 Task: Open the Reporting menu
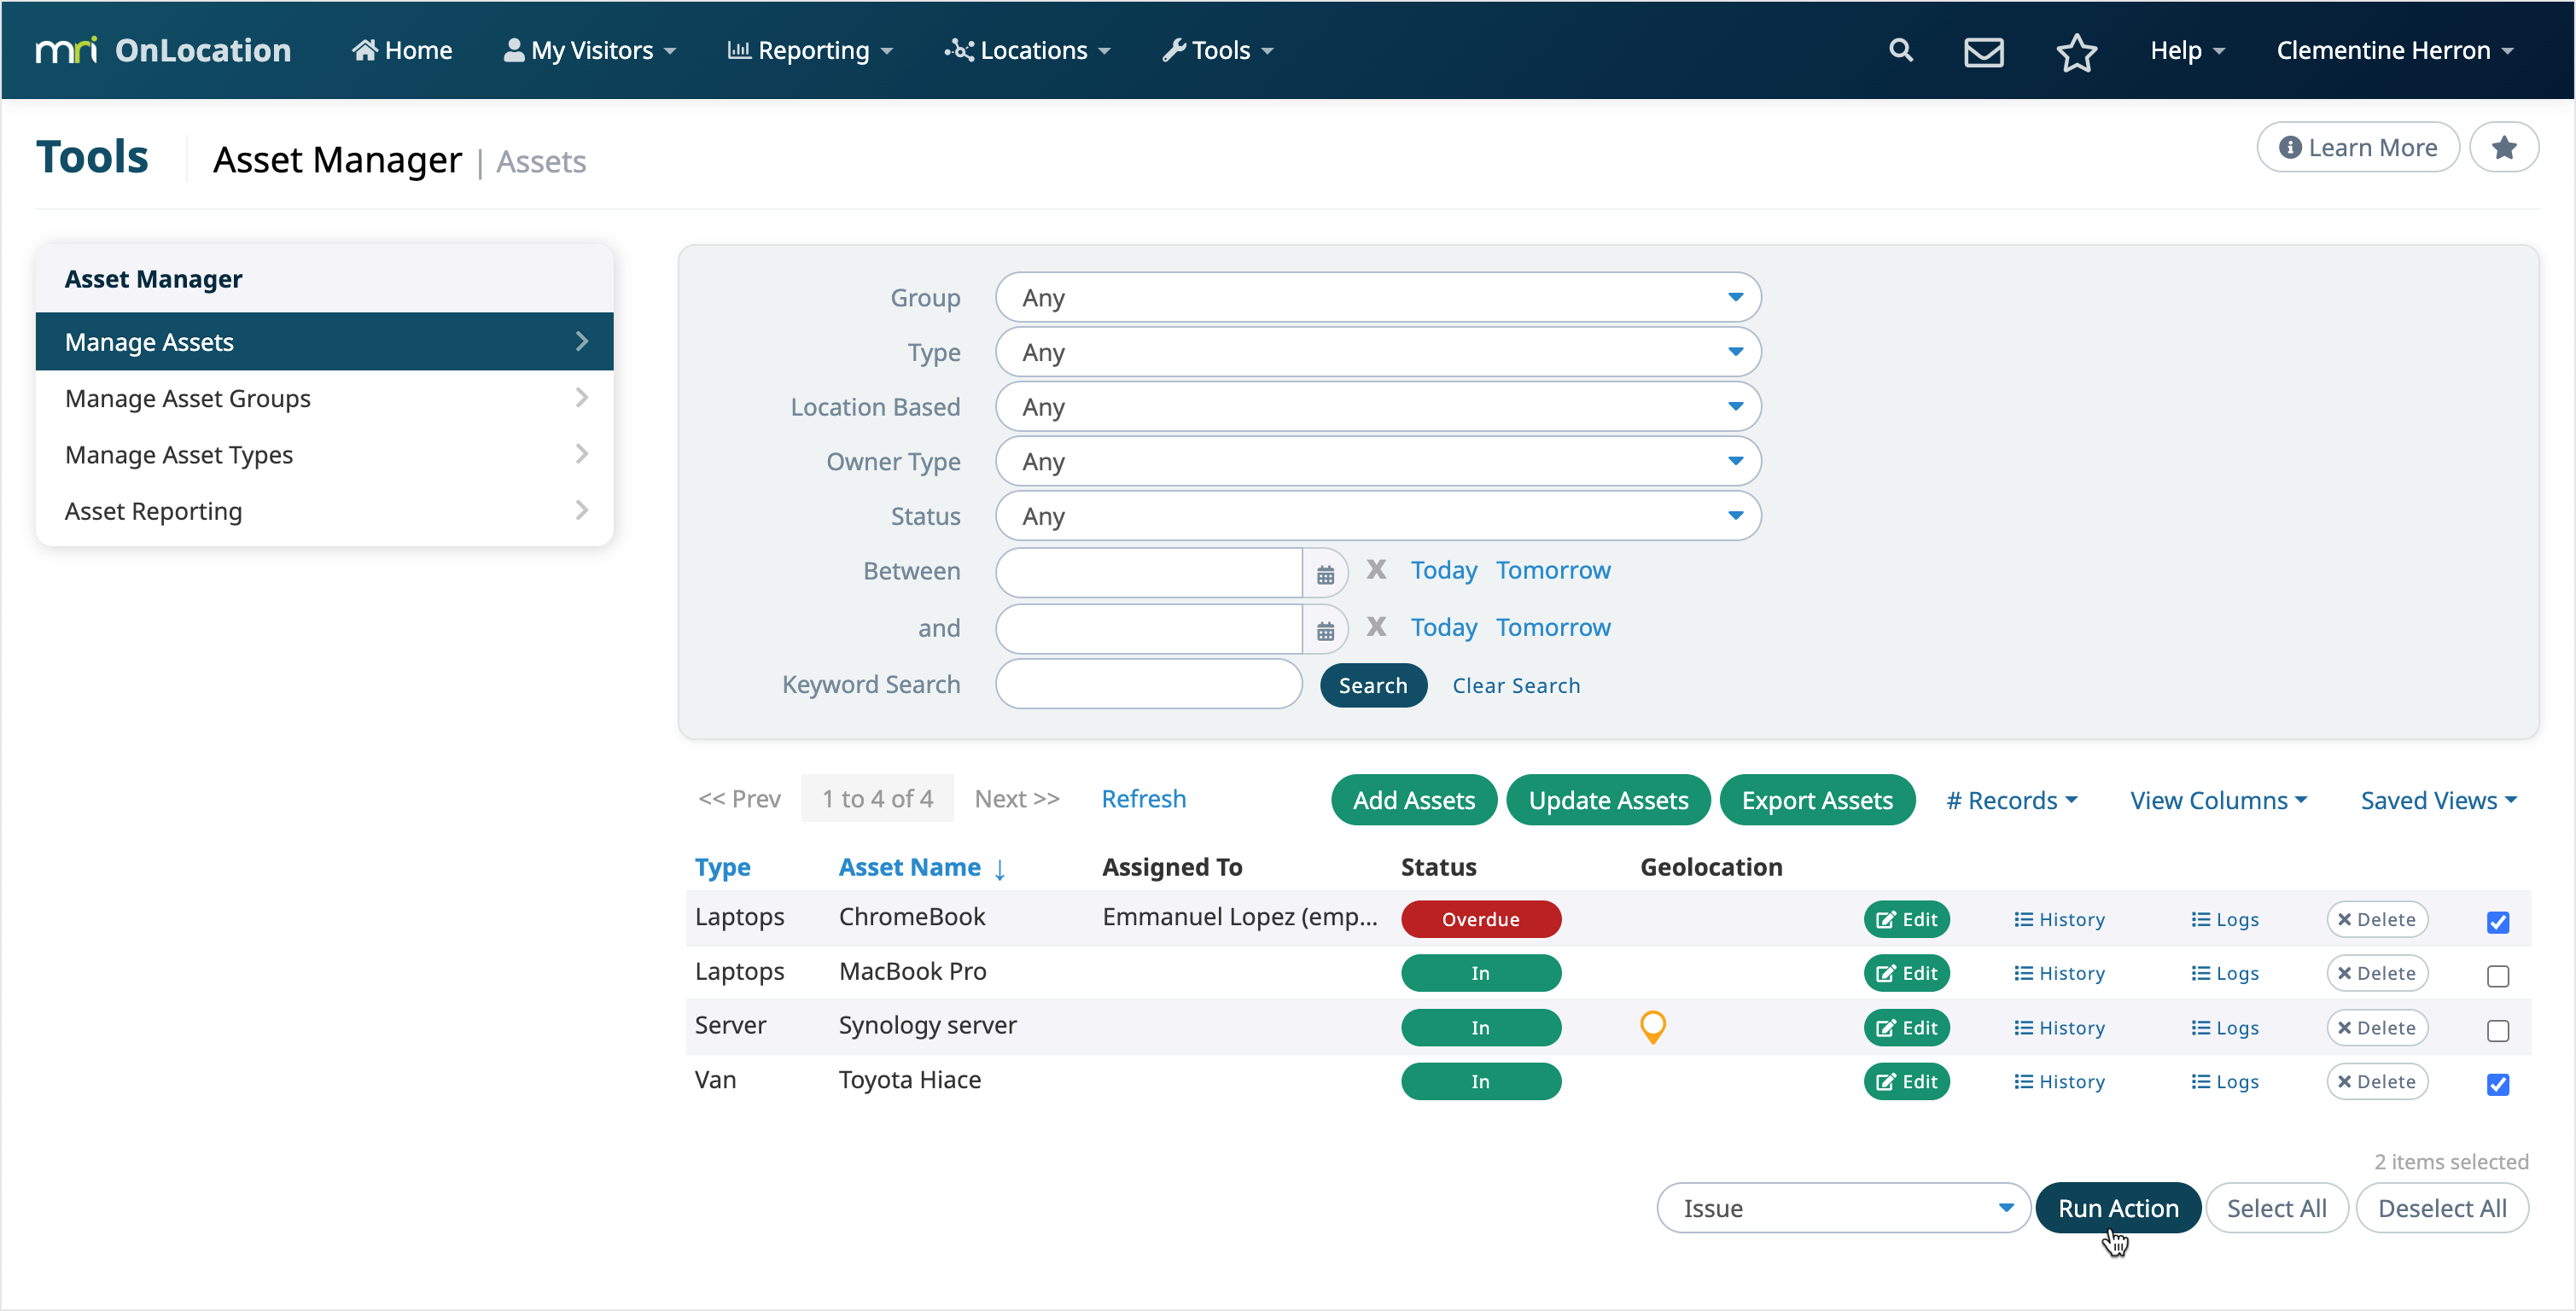810,50
